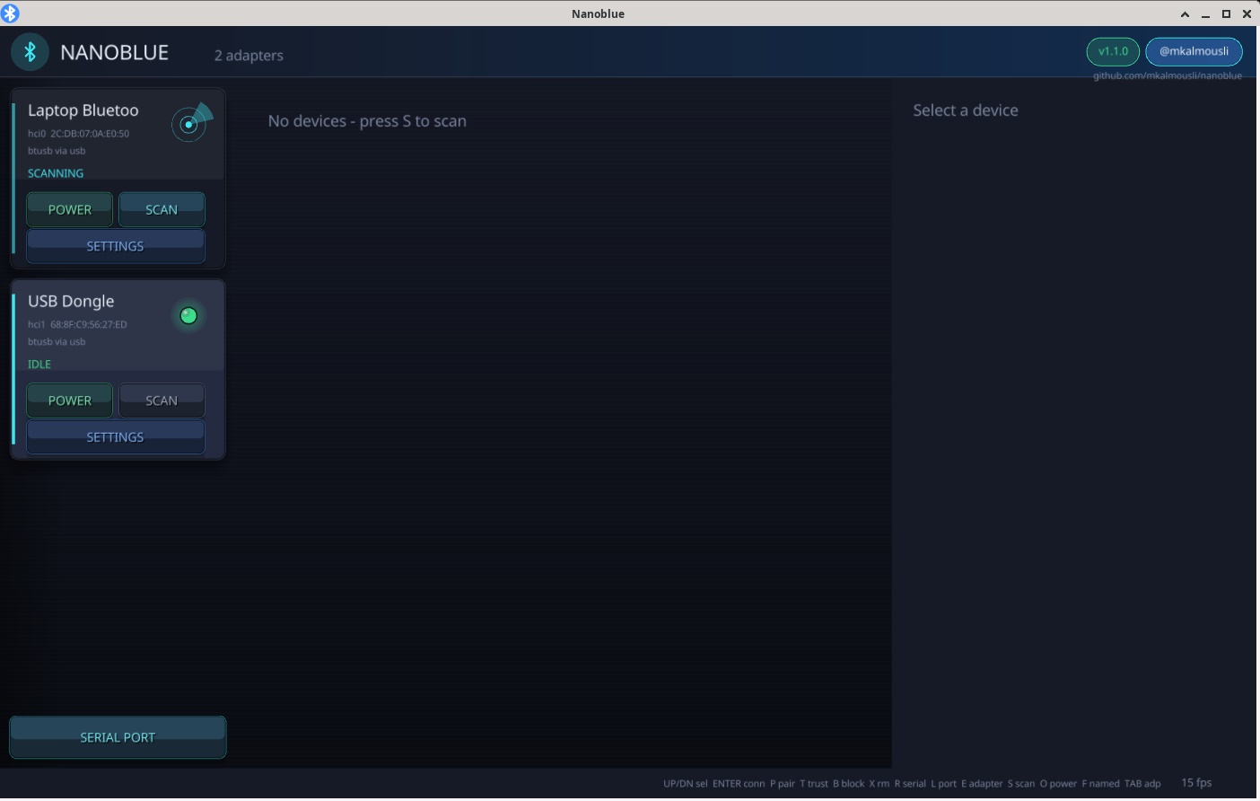Click the hci0 MAC address 2C:DB:07:0A:E0:50
The width and height of the screenshot is (1260, 801).
90,134
